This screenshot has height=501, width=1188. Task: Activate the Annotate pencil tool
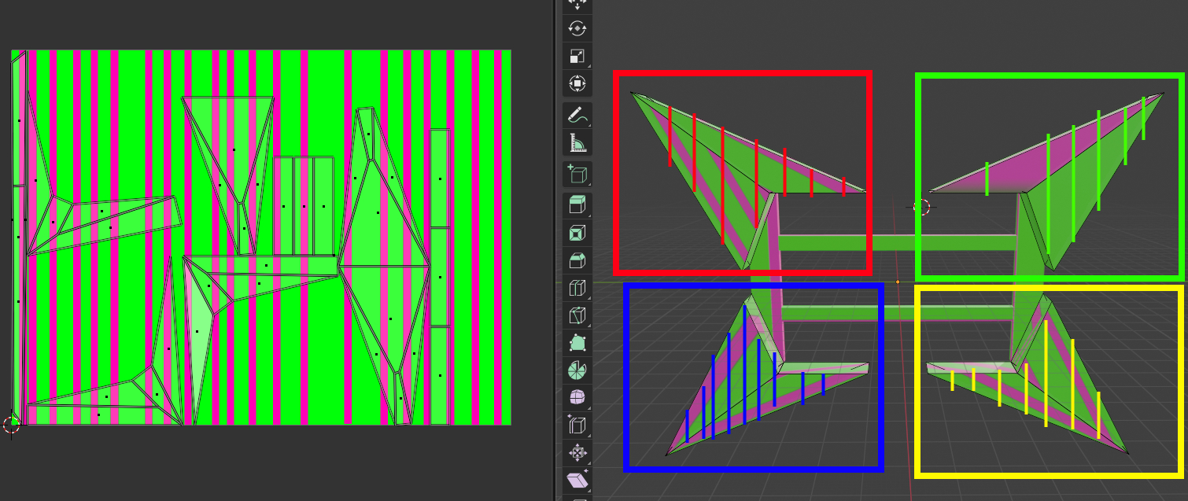577,116
